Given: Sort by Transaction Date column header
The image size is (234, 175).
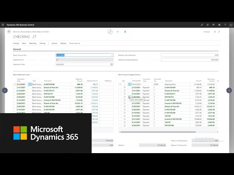Looking at the screenshot, I should pyautogui.click(x=20, y=80).
